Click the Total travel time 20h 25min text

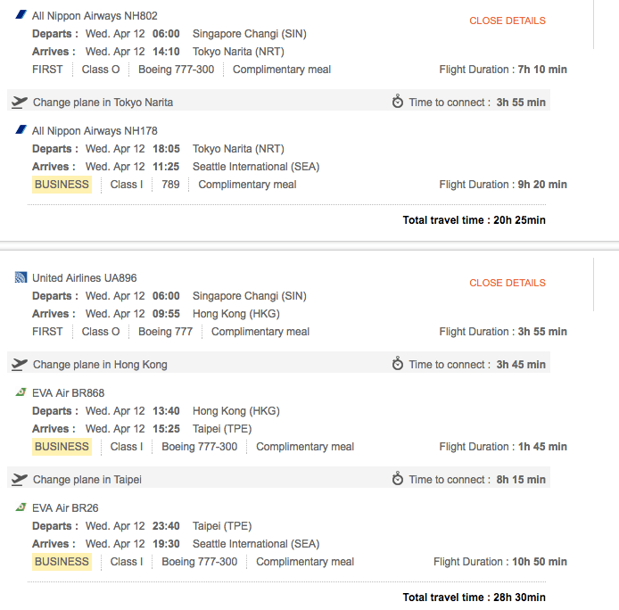point(474,220)
